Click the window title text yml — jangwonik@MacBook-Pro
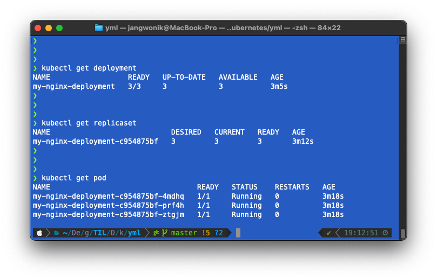 tap(161, 28)
